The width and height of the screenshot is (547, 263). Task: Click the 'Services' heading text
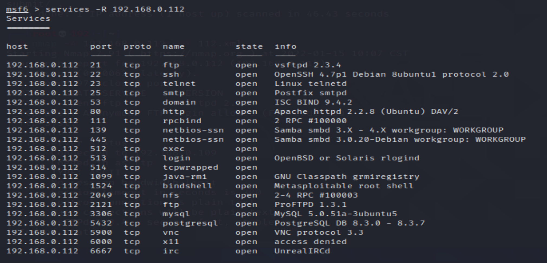coord(28,18)
